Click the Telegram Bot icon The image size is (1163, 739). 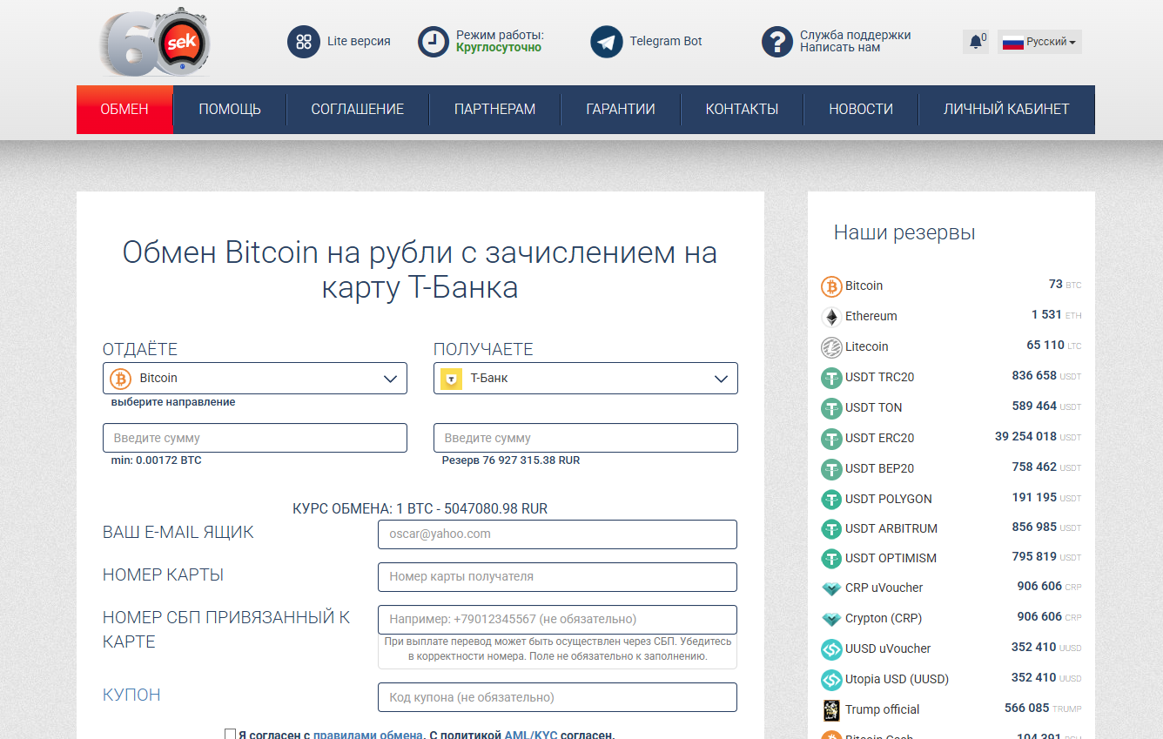click(606, 41)
